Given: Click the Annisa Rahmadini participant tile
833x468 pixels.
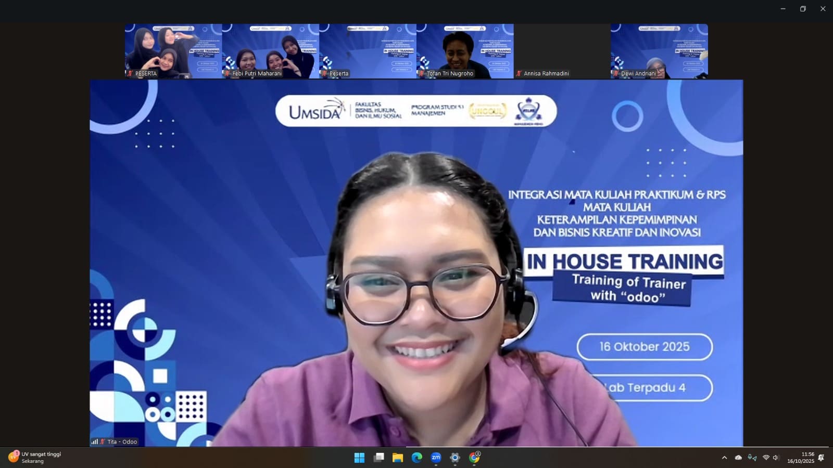Looking at the screenshot, I should (562, 51).
